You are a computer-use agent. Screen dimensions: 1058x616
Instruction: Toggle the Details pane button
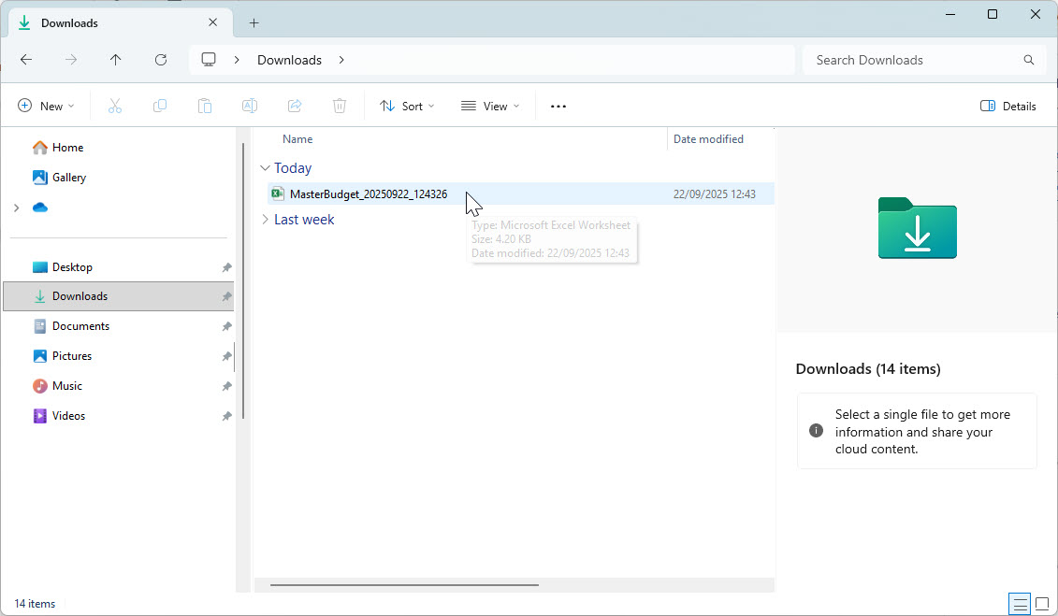1008,106
